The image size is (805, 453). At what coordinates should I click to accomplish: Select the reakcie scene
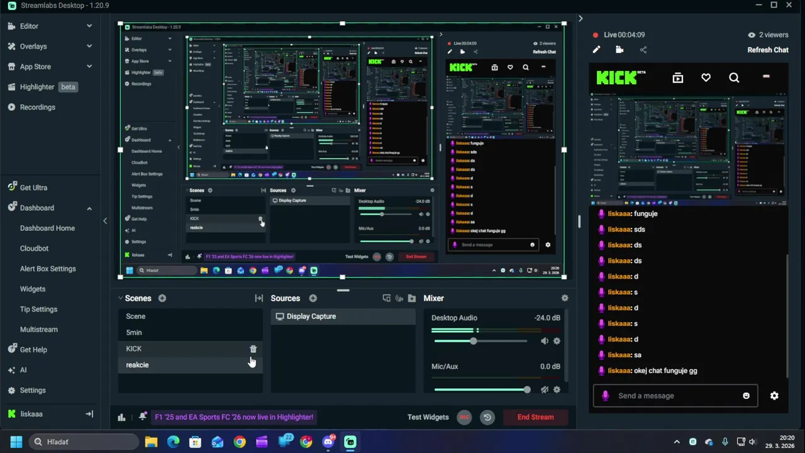point(191,365)
